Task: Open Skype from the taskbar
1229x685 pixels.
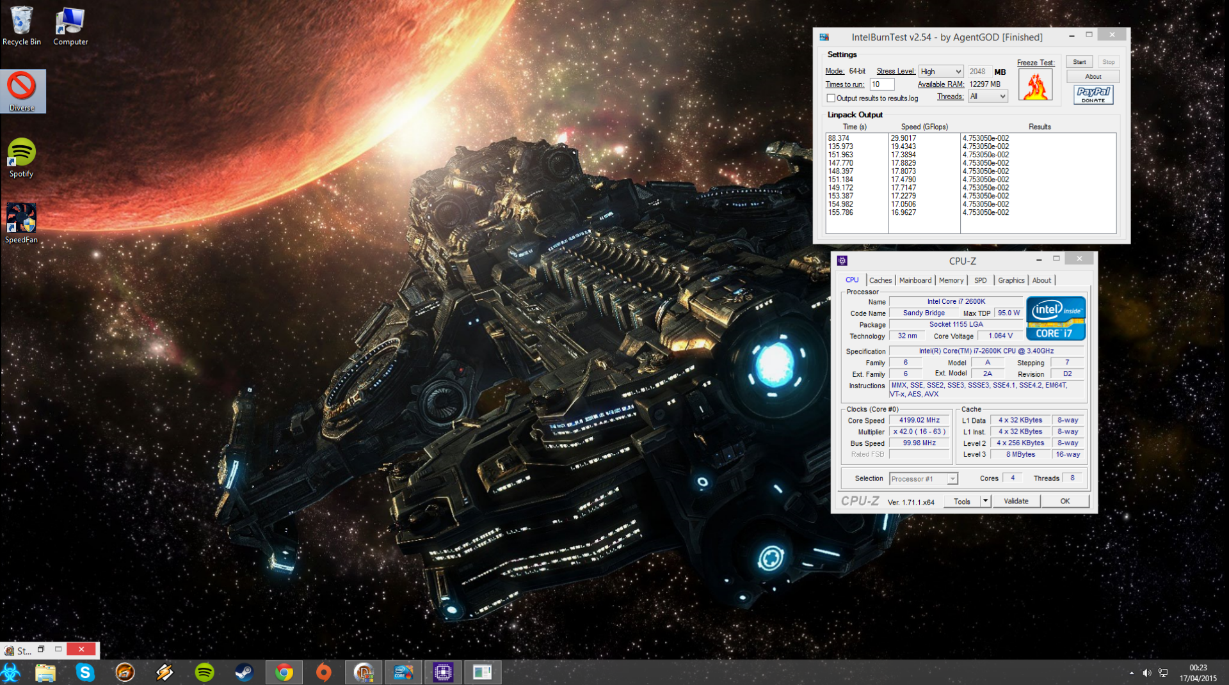Action: [x=85, y=672]
